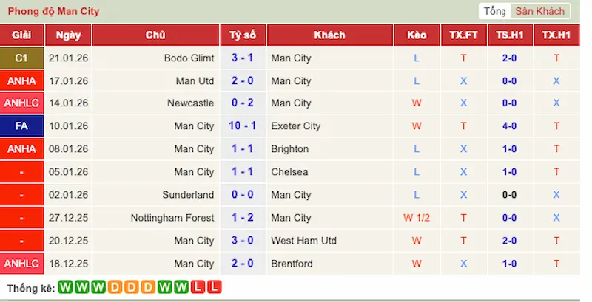Switch to the Sân Khách tab

pyautogui.click(x=540, y=11)
